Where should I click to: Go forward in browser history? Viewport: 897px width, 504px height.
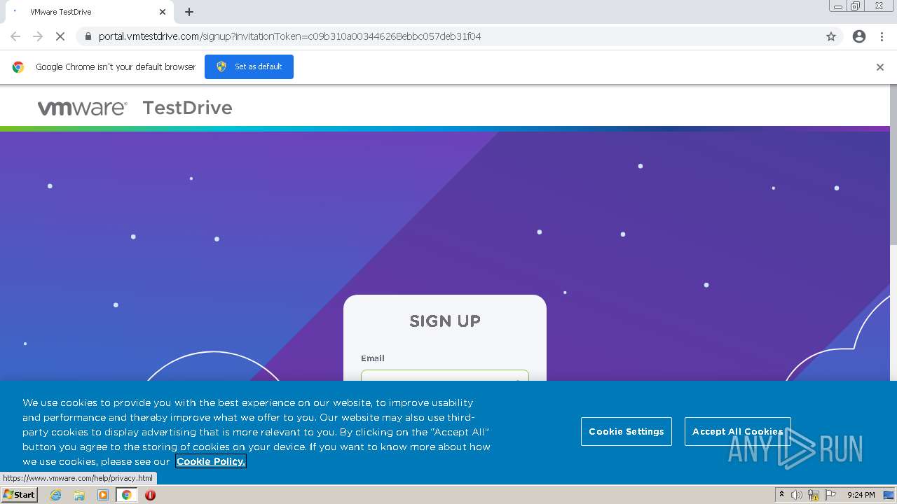(38, 36)
